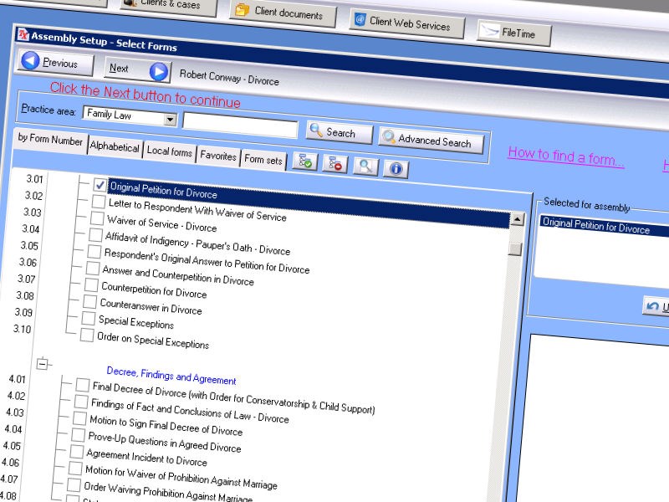669x502 pixels.
Task: Check Affidavit of Indigency box
Action: coord(95,235)
